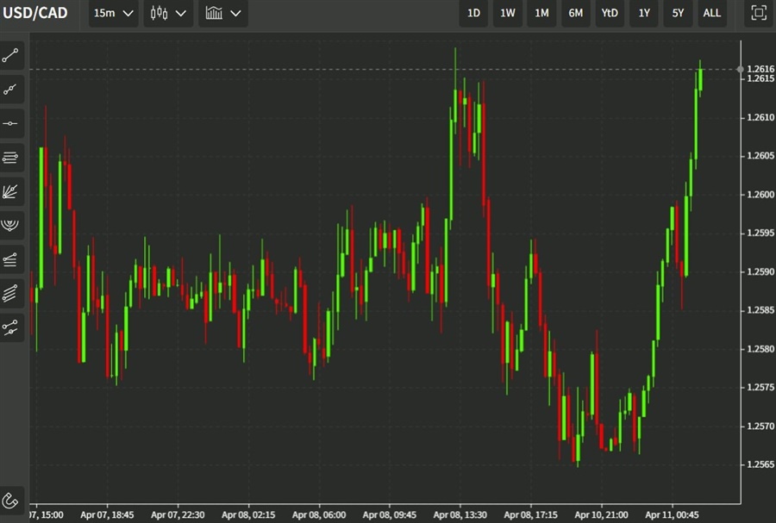Click the Apr 08, 02:15 time label

coord(248,515)
